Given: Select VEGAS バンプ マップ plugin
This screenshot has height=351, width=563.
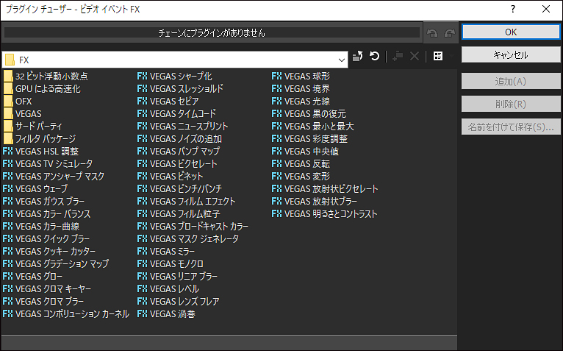Looking at the screenshot, I should (x=179, y=152).
